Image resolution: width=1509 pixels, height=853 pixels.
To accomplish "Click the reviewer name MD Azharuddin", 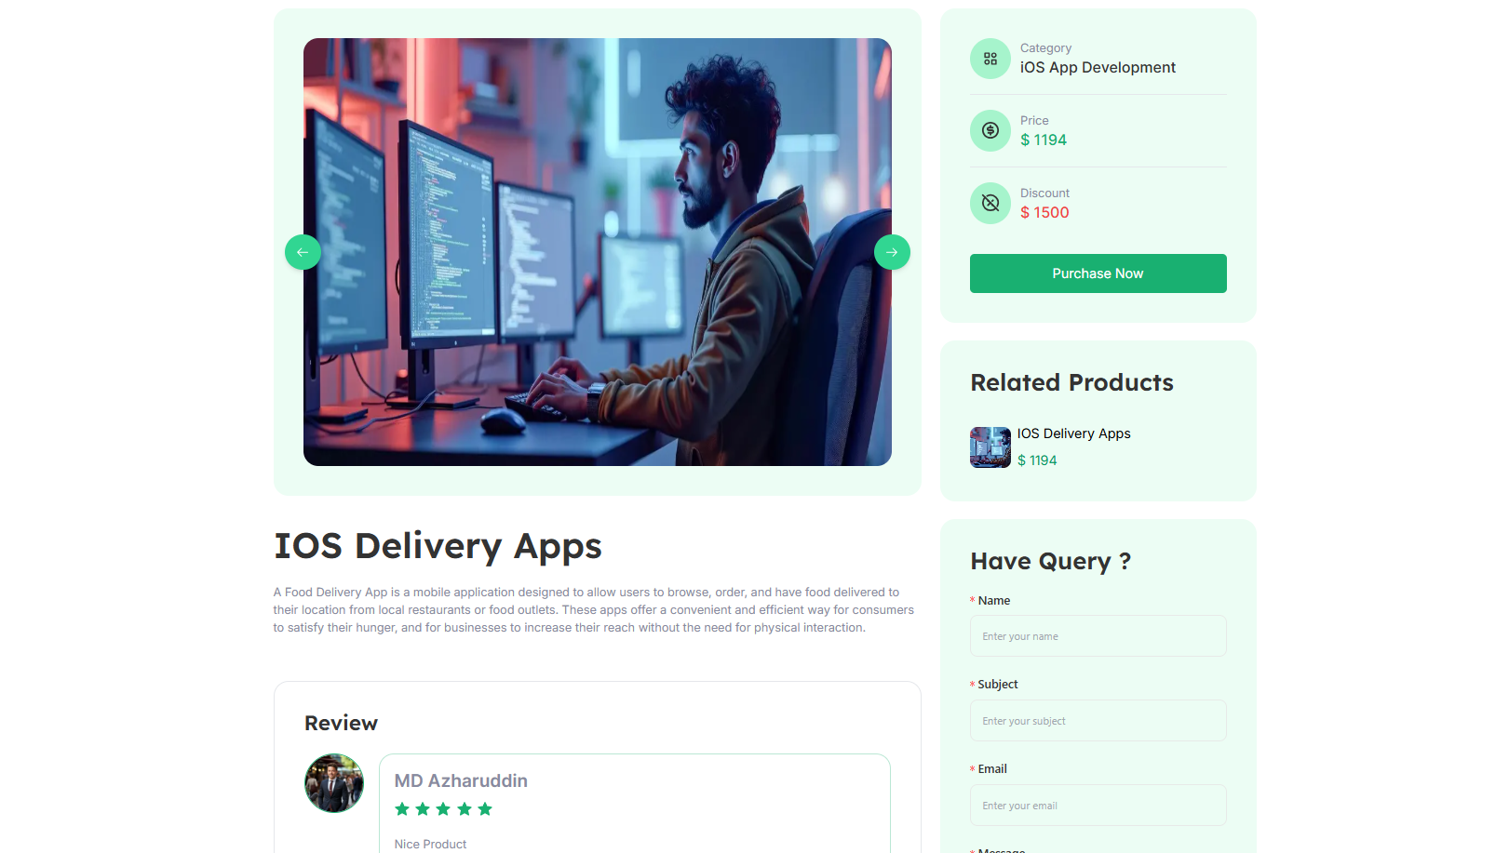I will 461,781.
